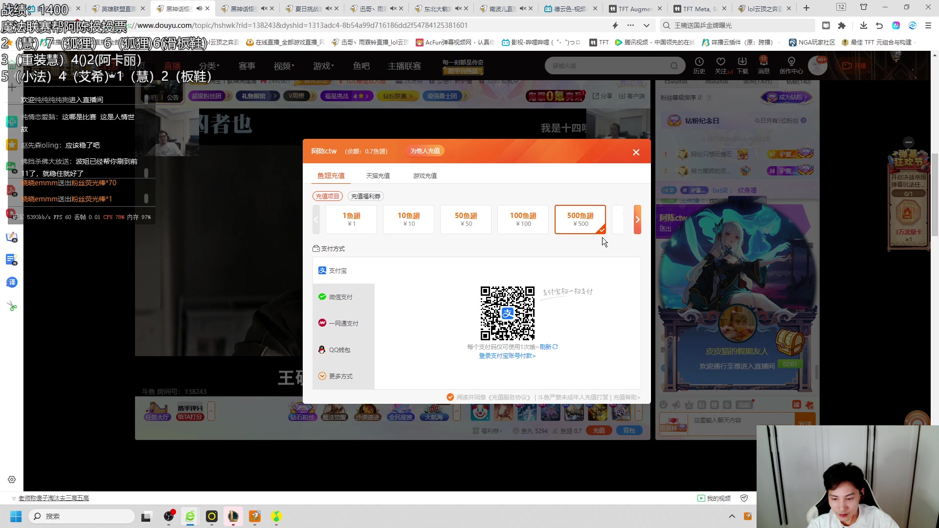Choose the 100鱼翅 ¥100 amount
The image size is (939, 528).
(x=523, y=220)
